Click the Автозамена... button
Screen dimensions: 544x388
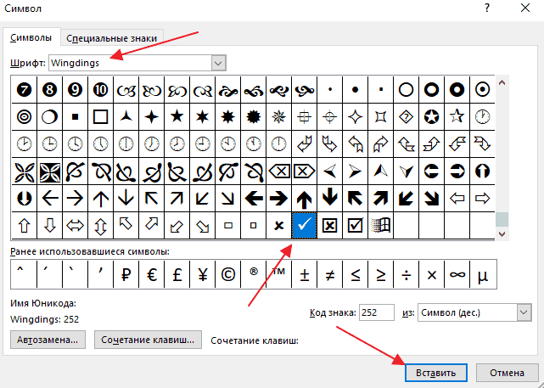(x=49, y=340)
